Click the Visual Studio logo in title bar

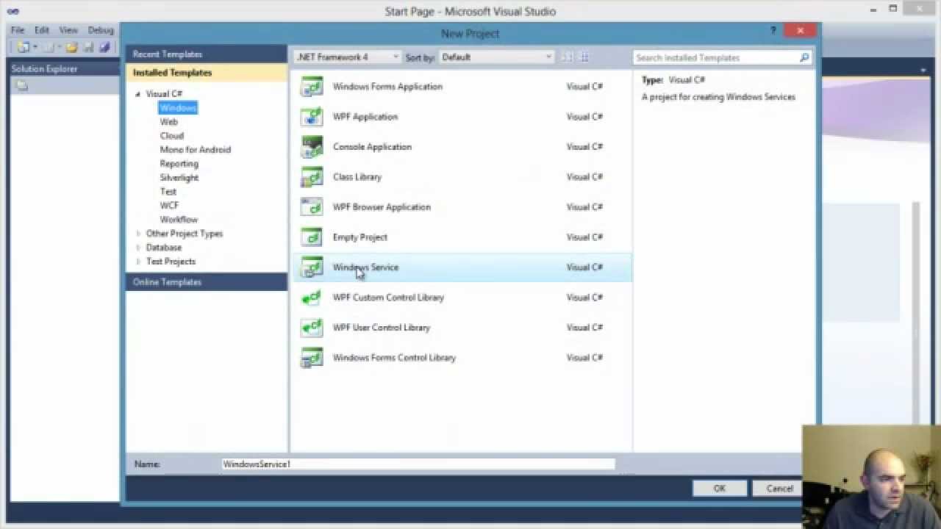pos(12,11)
